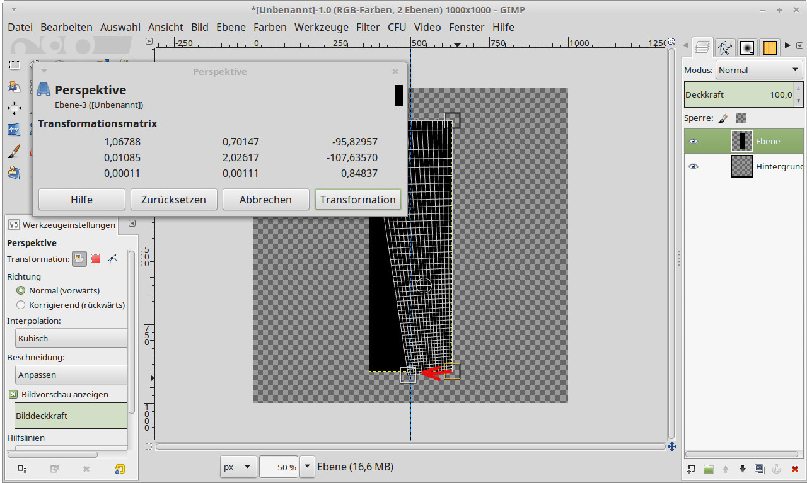807x483 pixels.
Task: Set transformation target to path
Action: tap(112, 259)
